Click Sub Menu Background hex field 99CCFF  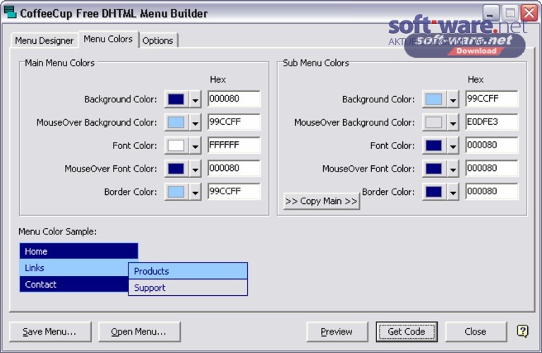click(x=491, y=99)
